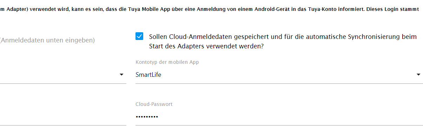This screenshot has height=135, width=423.
Task: Click input field left of Cloud-Passwort
Action: [63, 117]
